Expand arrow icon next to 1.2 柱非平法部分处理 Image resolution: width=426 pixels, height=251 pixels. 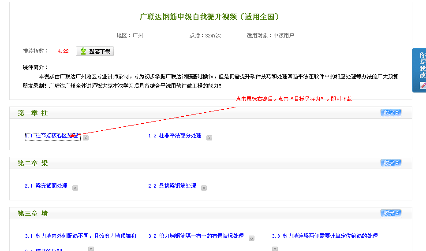[x=209, y=138]
